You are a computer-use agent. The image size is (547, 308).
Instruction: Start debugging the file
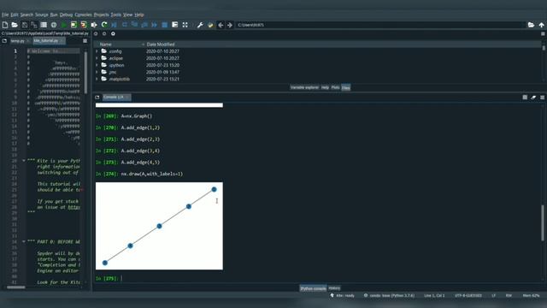point(114,25)
